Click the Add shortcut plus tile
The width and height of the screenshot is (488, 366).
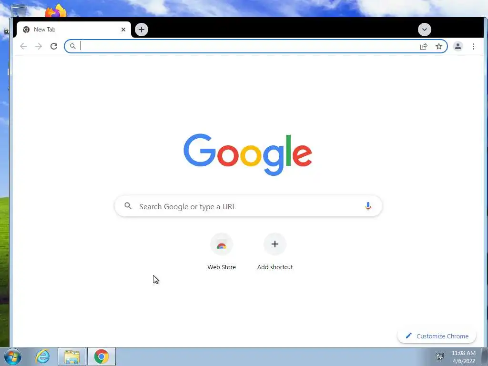tap(275, 244)
